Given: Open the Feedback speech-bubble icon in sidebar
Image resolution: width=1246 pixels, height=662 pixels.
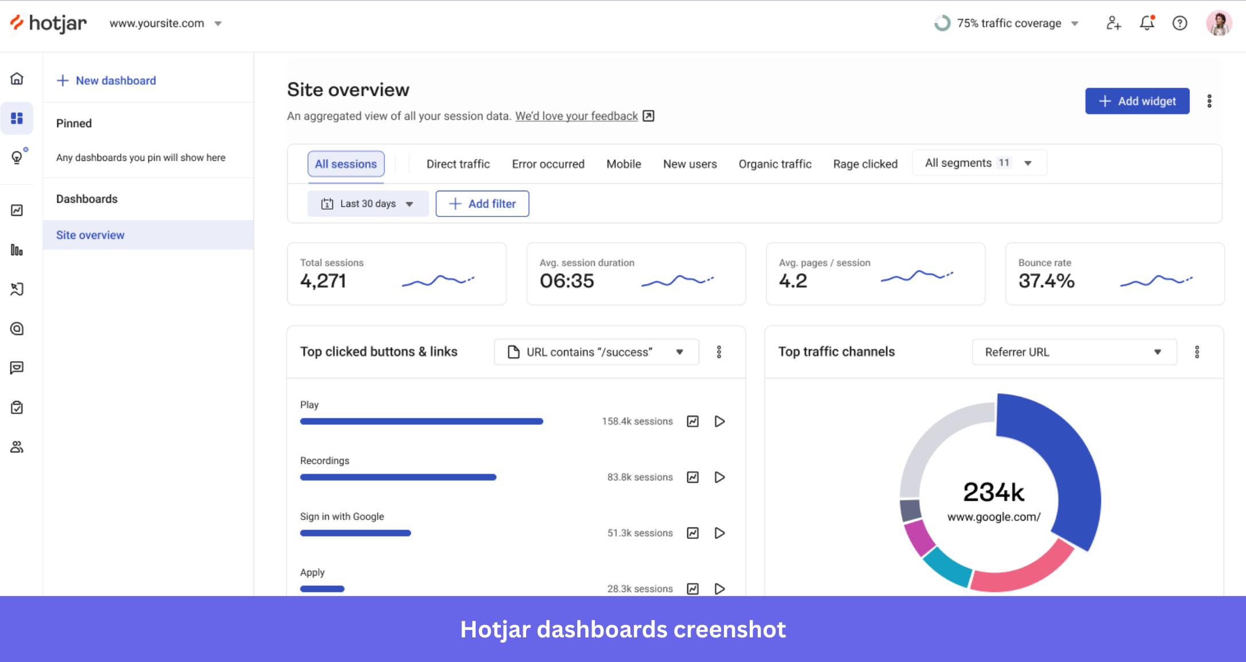Looking at the screenshot, I should tap(17, 368).
